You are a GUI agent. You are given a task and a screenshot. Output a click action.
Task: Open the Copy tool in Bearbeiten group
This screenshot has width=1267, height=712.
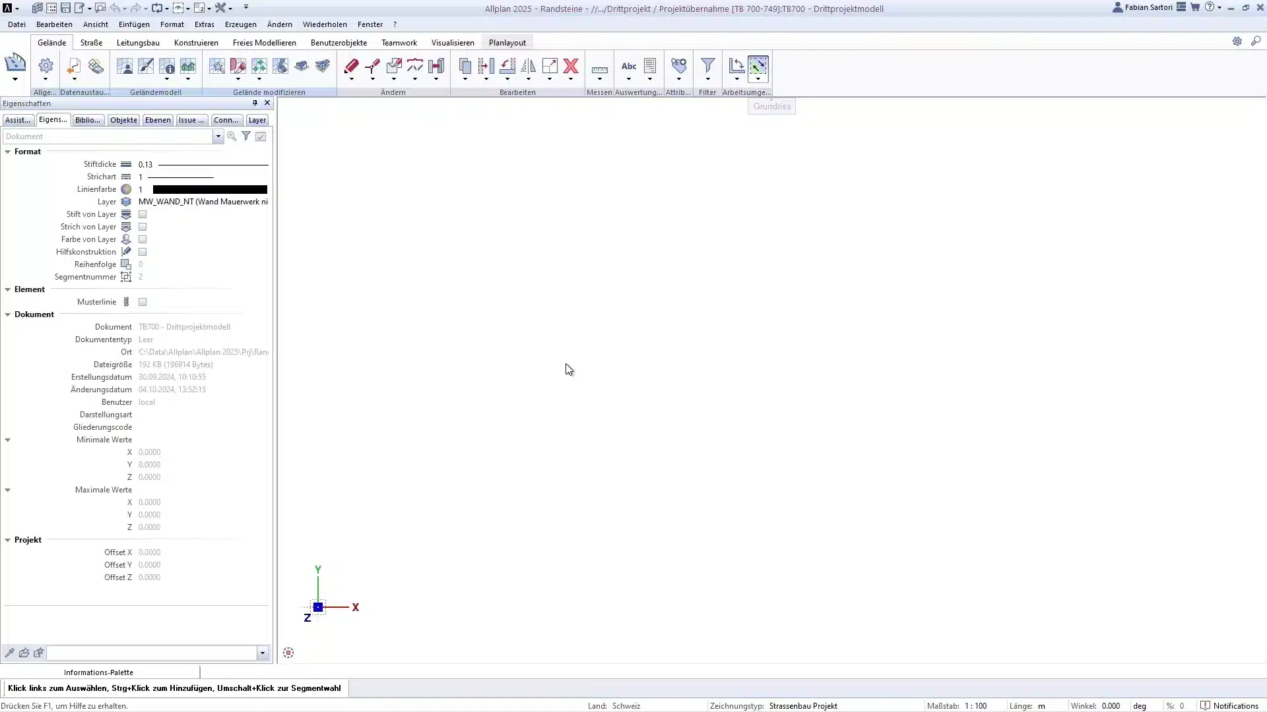(x=465, y=66)
